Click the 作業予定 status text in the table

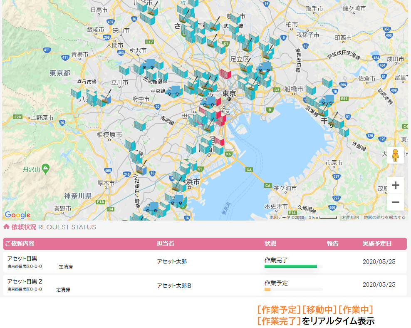[x=276, y=283]
